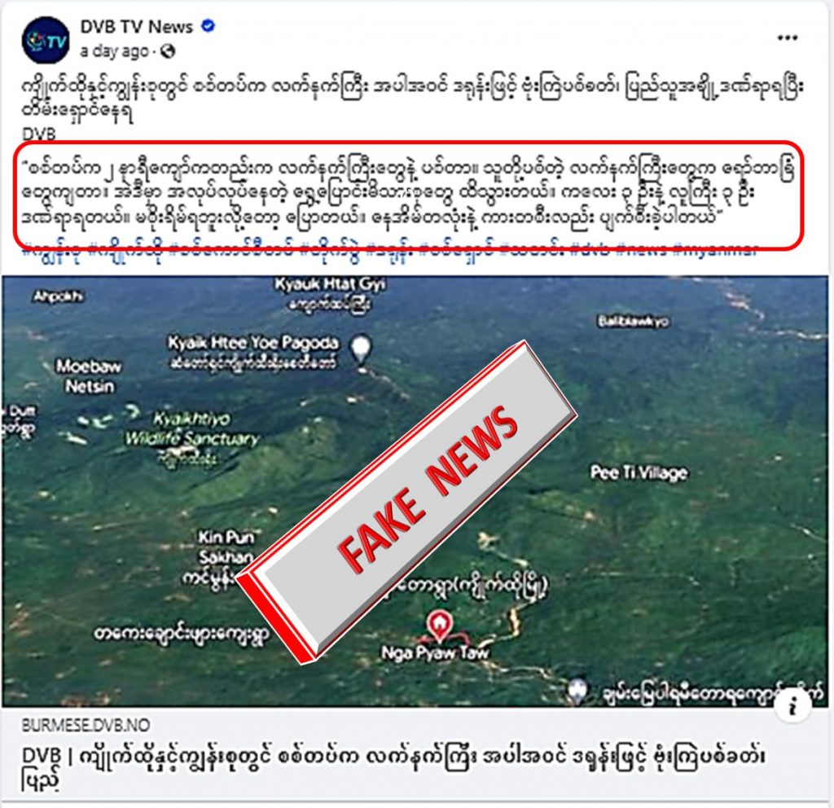Click the 'a day ago' timestamp
Image resolution: width=834 pixels, height=808 pixels.
point(114,51)
